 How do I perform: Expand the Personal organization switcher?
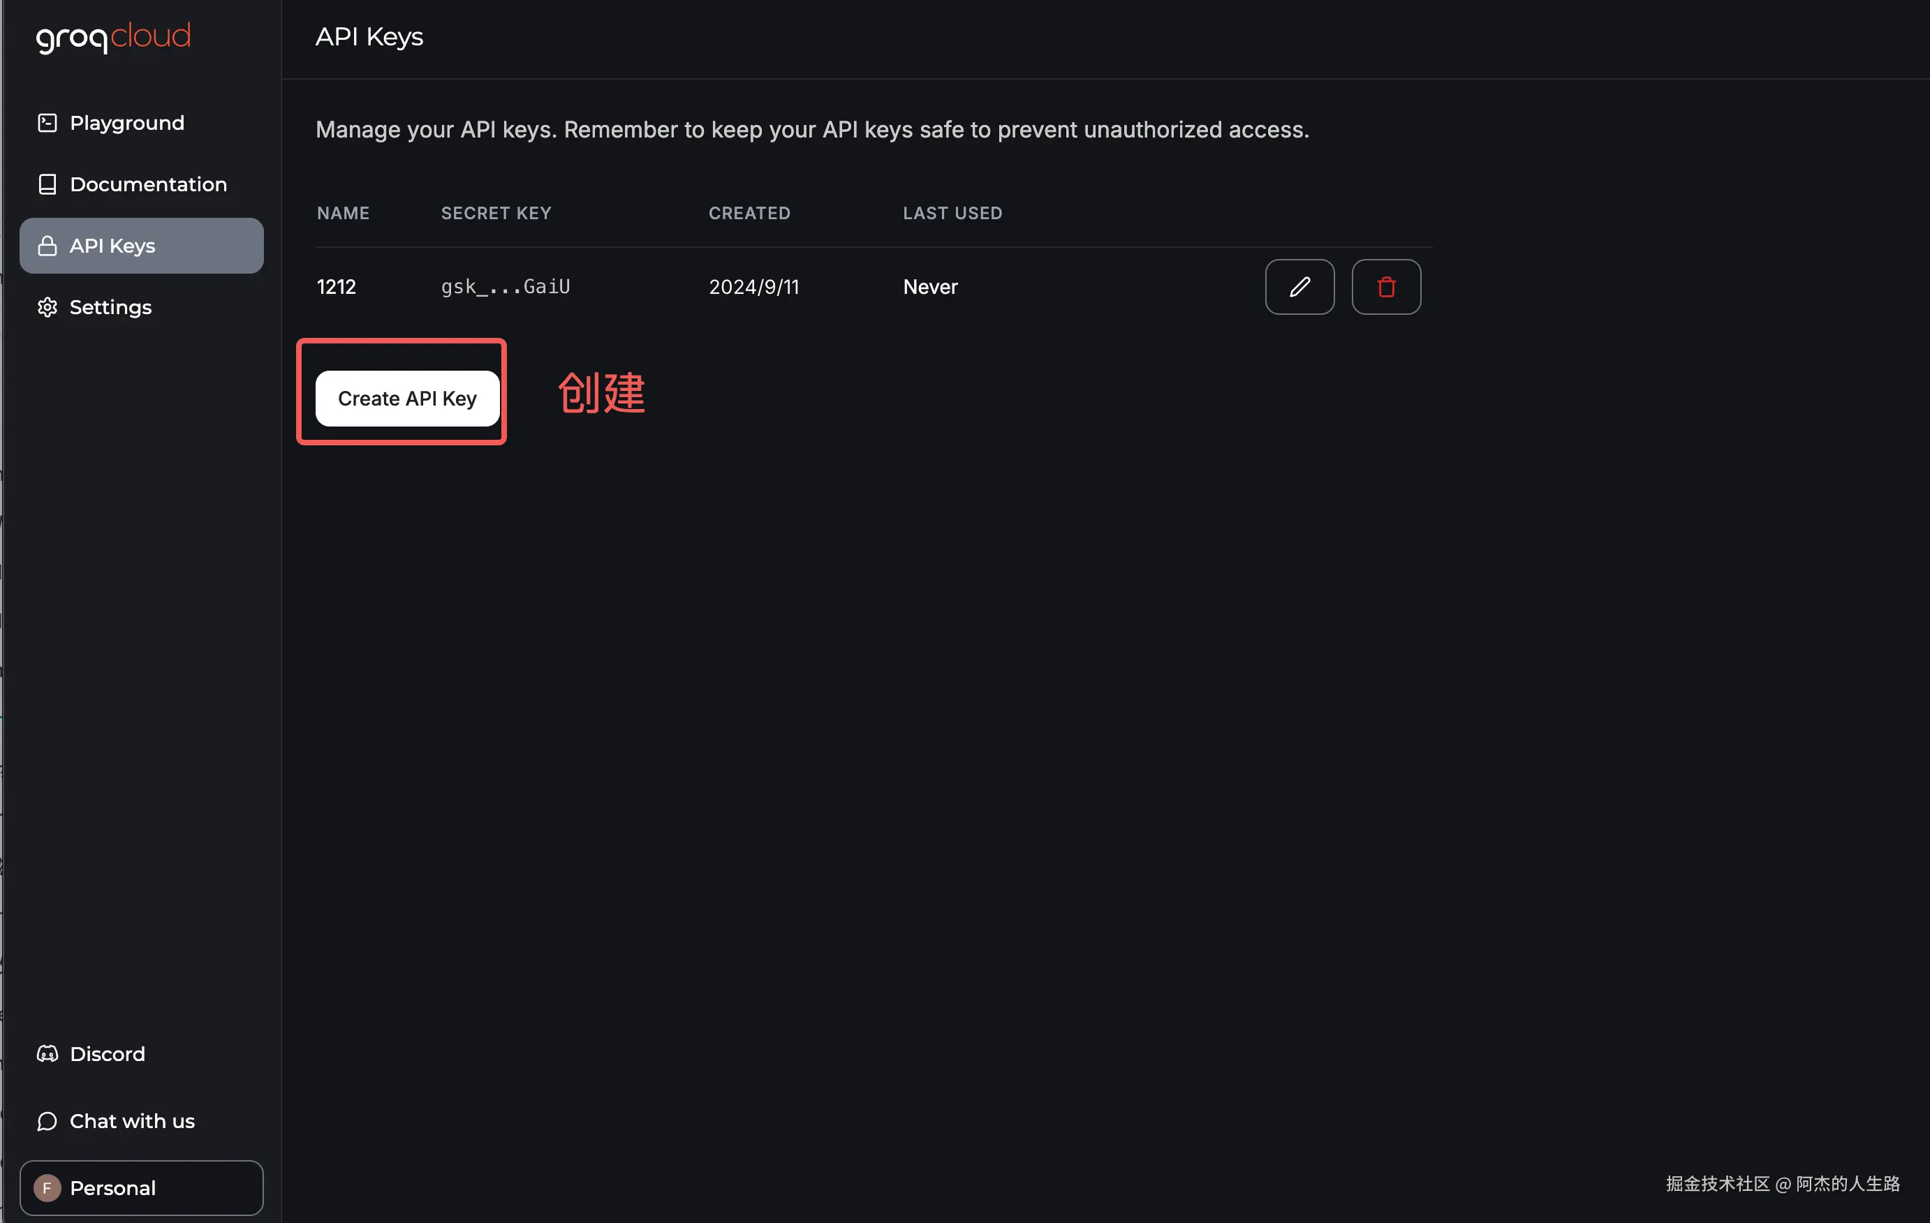point(141,1187)
